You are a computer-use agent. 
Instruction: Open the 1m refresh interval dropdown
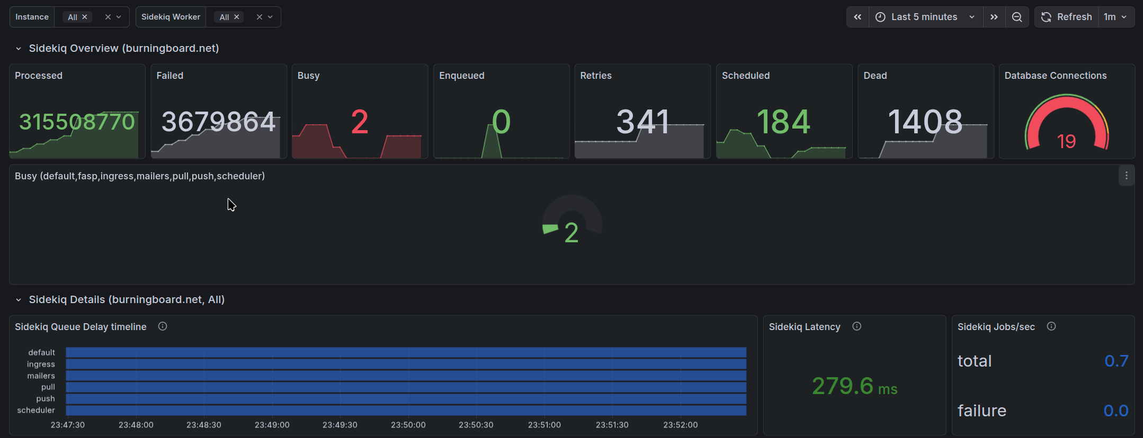point(1115,17)
